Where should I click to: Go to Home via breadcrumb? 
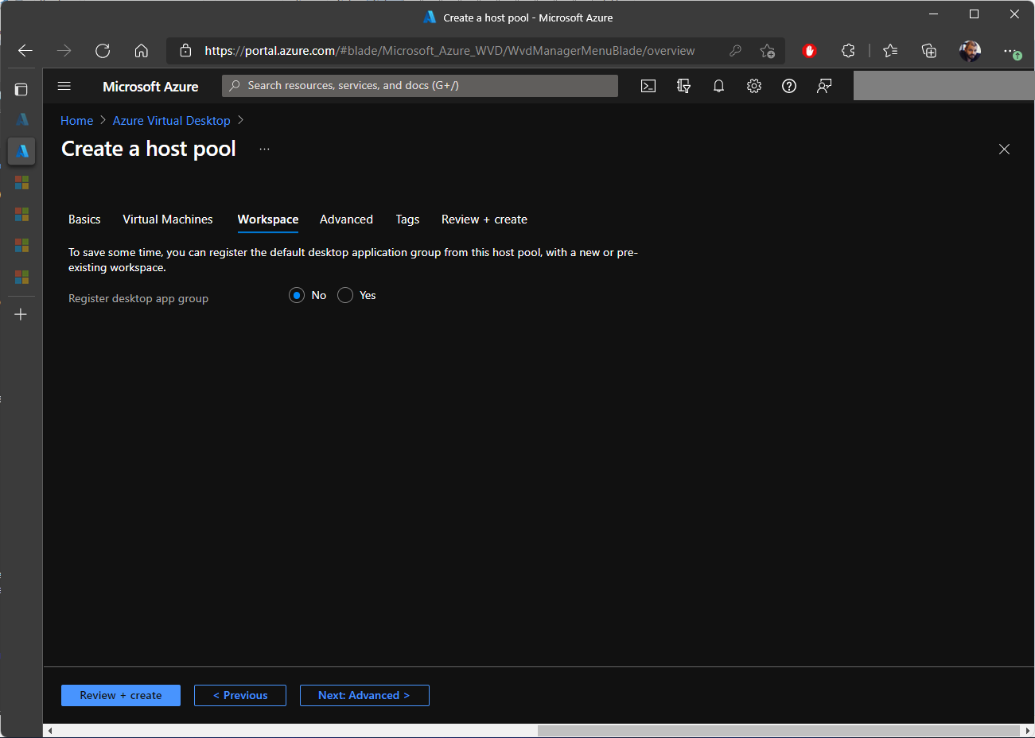click(x=77, y=121)
